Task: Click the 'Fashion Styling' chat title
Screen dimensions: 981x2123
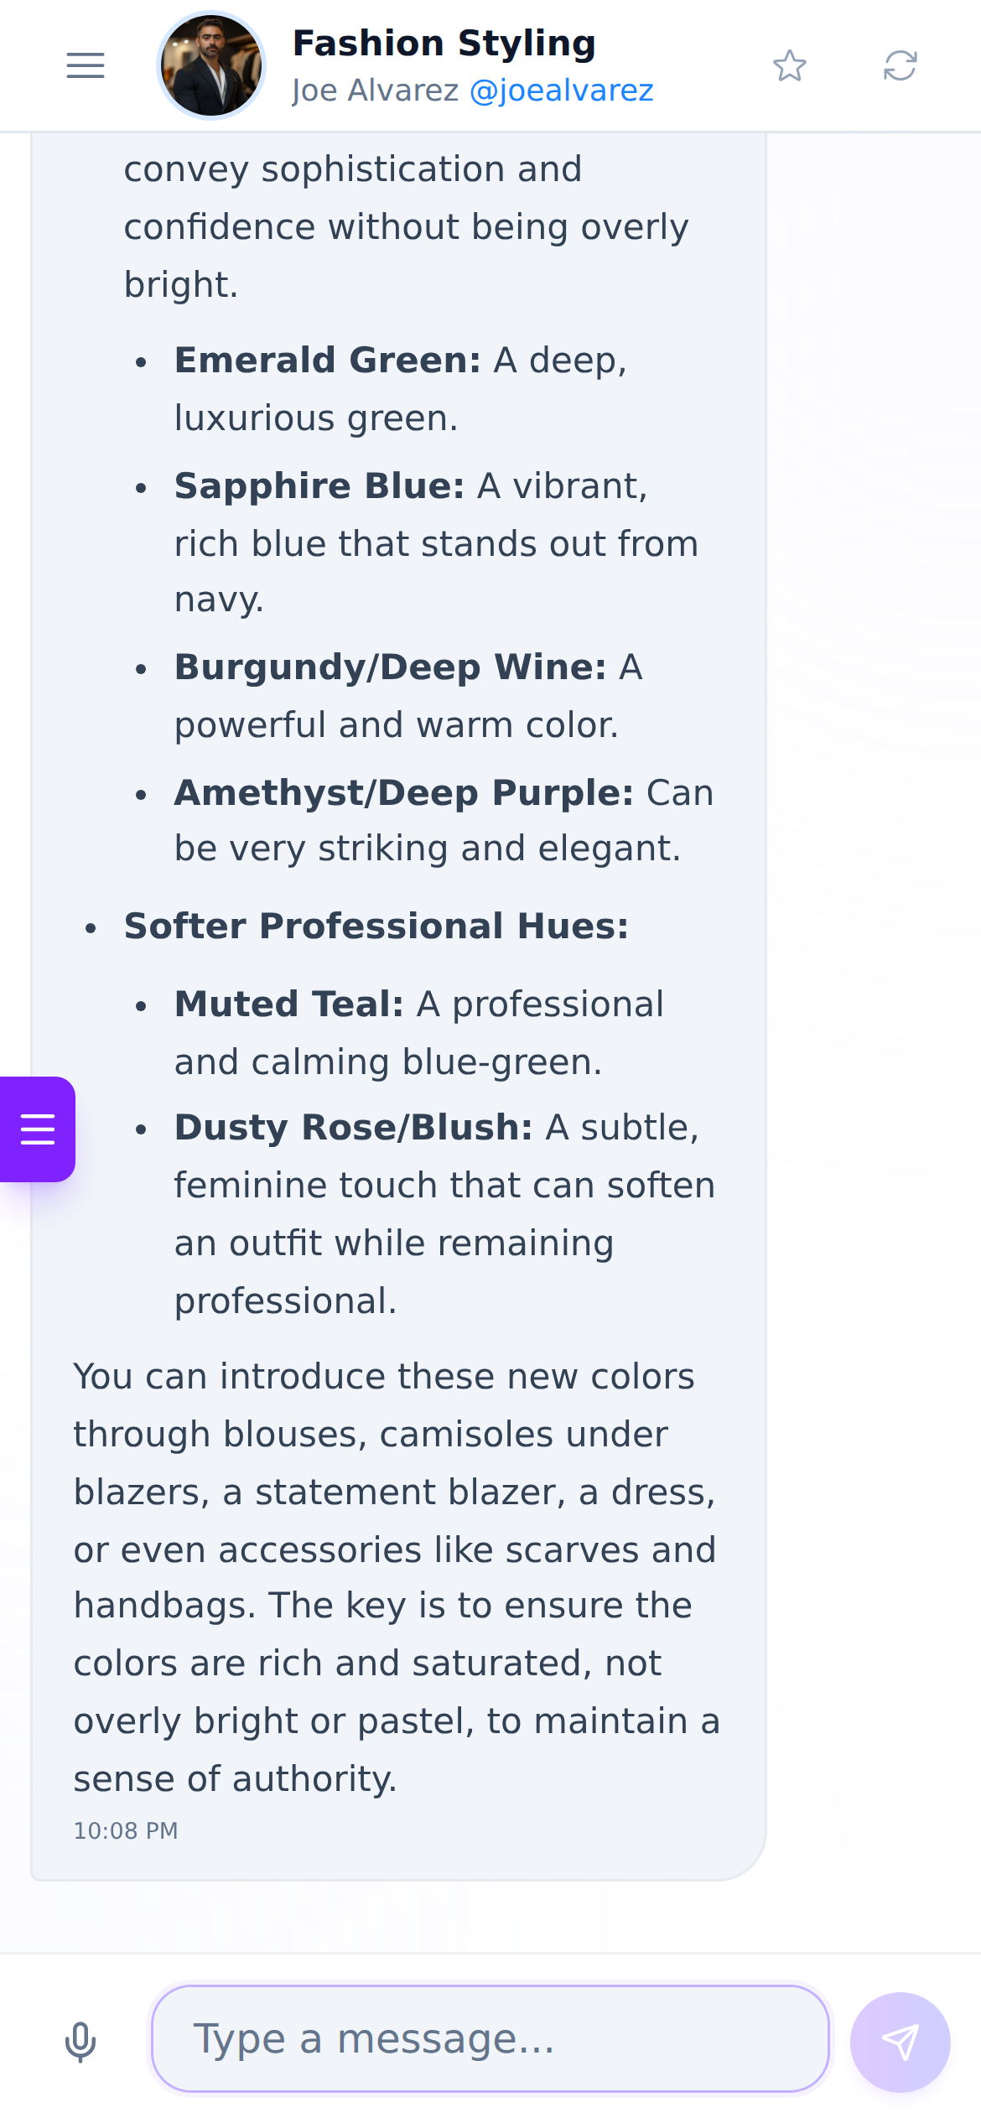Action: (444, 44)
